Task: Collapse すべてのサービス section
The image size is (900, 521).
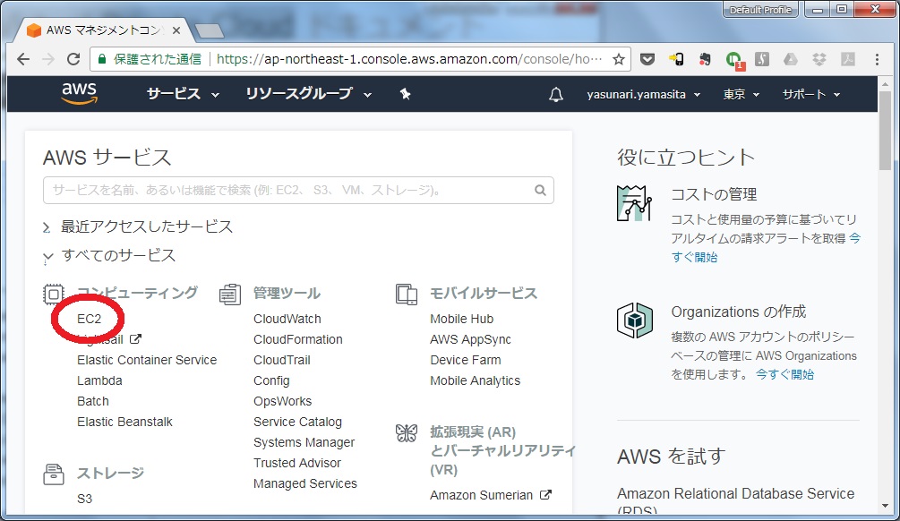Action: [x=109, y=256]
